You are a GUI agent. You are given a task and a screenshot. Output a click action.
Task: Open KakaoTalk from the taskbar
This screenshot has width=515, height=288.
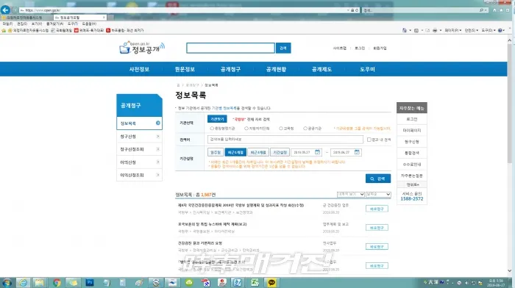[271, 282]
